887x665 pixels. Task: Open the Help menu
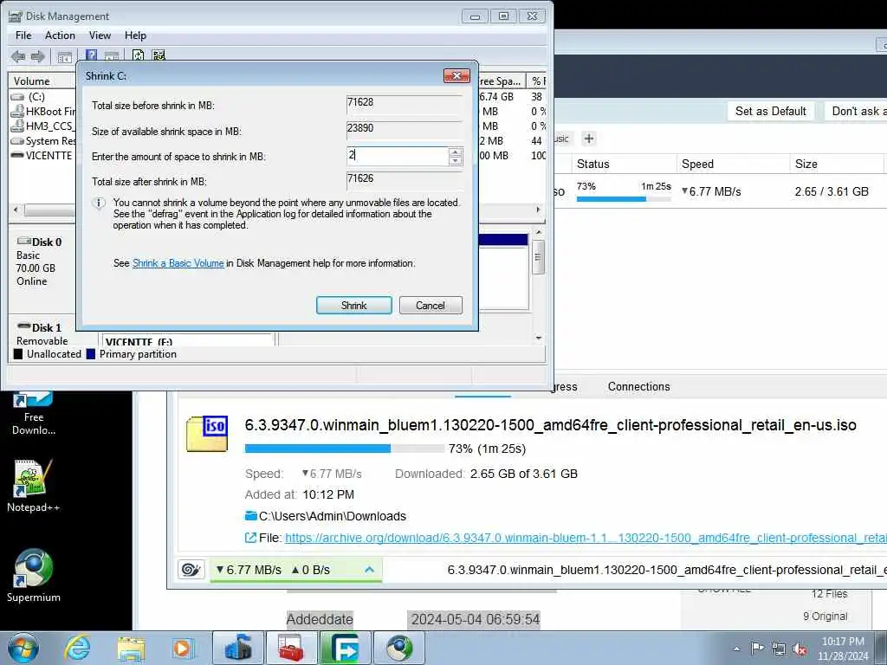(x=135, y=35)
